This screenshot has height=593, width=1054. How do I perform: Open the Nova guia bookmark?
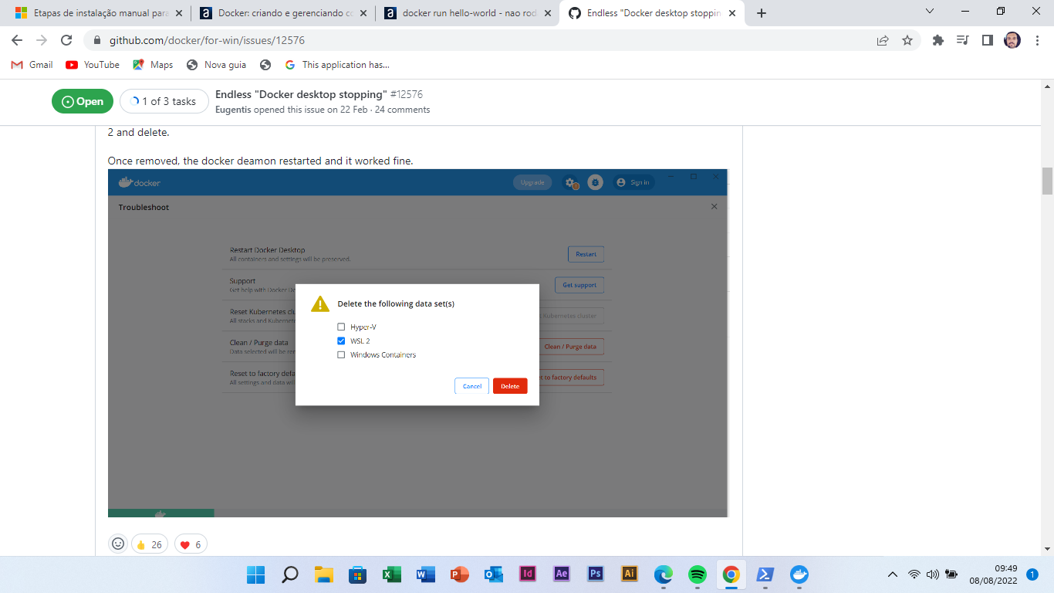coord(217,65)
